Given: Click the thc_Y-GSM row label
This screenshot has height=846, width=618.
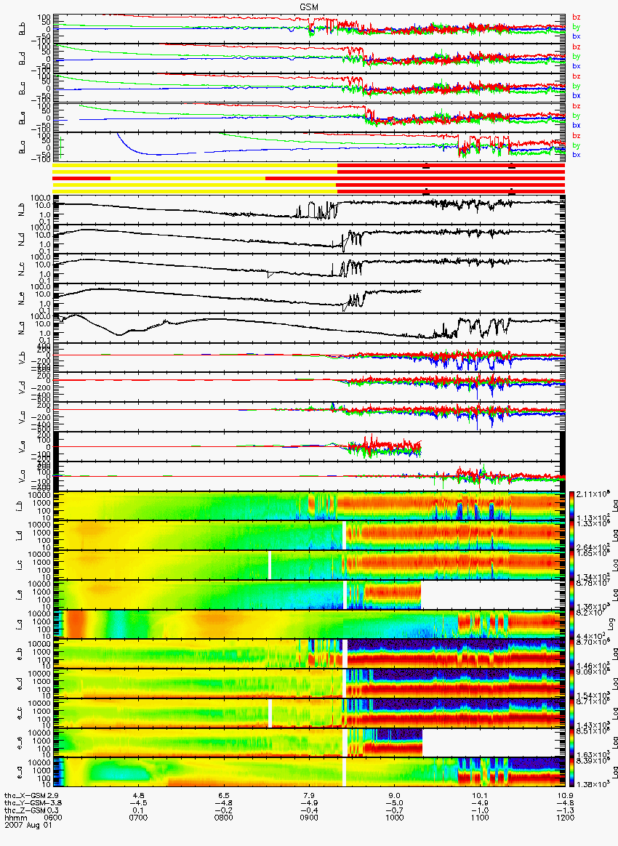Looking at the screenshot, I should click(x=25, y=803).
